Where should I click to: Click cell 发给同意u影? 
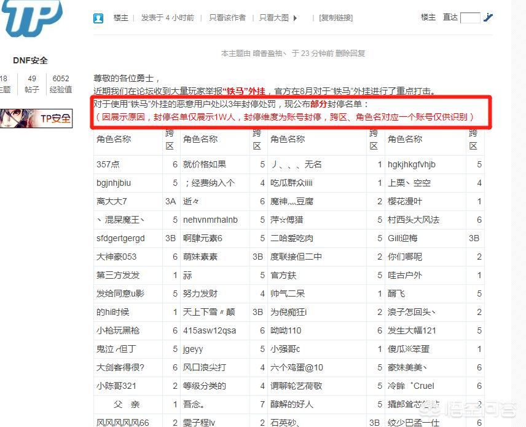click(120, 293)
